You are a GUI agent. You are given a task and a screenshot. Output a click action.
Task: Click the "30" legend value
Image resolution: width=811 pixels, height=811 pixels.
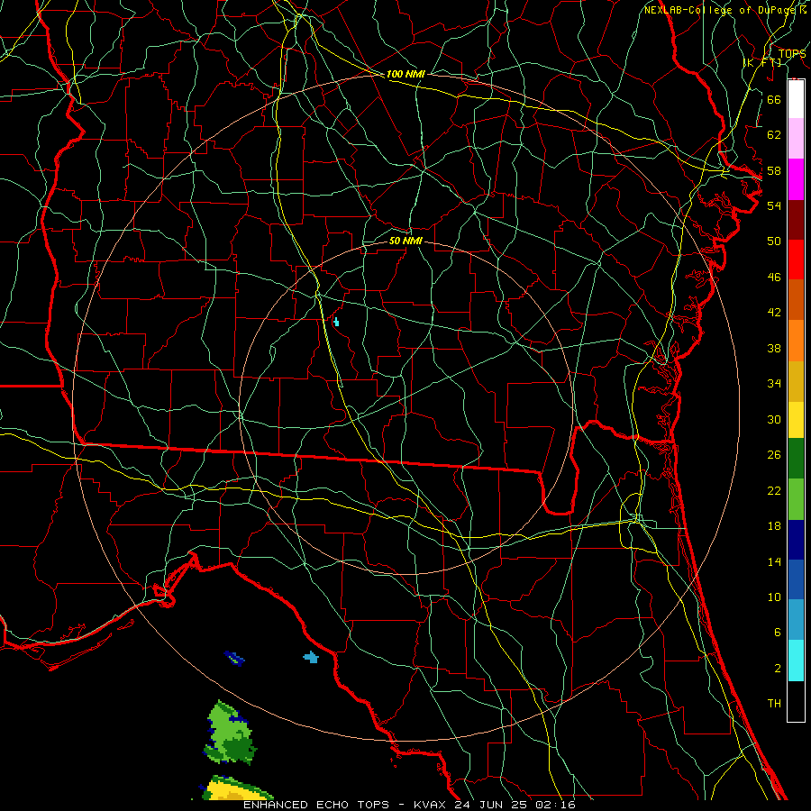pyautogui.click(x=774, y=419)
